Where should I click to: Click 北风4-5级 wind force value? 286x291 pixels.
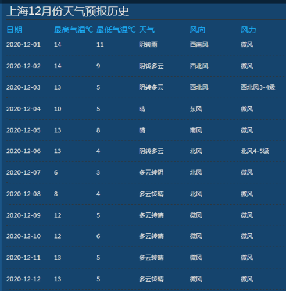point(255,151)
